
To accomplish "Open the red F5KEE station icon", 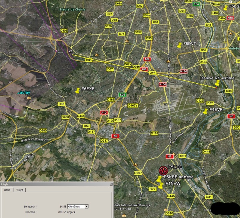I will tap(163, 170).
